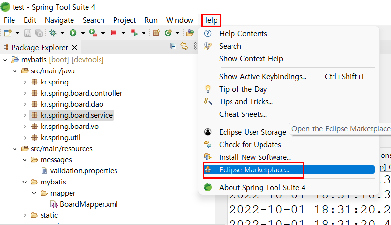Click the Save All toolbar icon
Viewport: 391px width, 225px height.
click(x=39, y=33)
